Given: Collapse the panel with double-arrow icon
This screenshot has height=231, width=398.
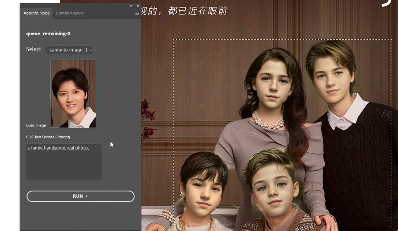Looking at the screenshot, I should 131,5.
